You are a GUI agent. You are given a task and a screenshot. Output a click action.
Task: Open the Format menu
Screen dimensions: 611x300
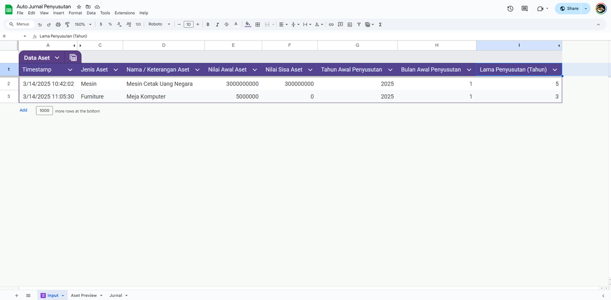coord(75,13)
